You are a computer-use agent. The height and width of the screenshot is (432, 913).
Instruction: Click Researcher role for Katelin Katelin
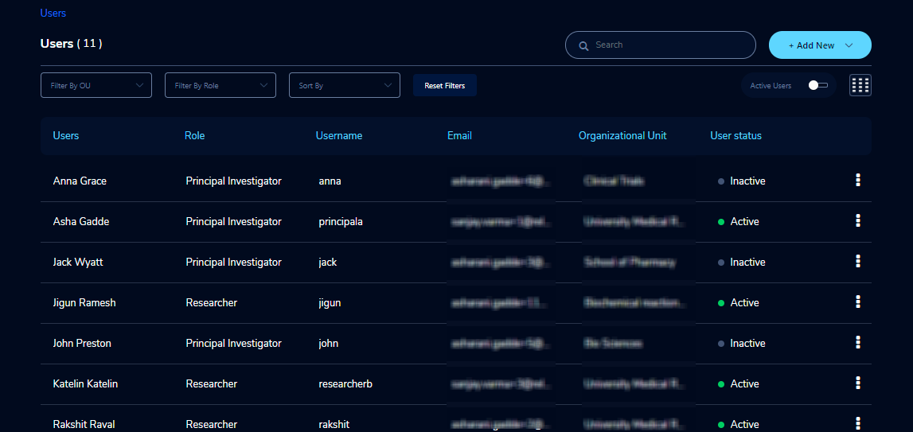click(212, 384)
